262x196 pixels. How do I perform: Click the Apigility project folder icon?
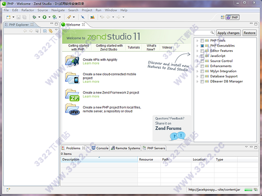point(72,61)
